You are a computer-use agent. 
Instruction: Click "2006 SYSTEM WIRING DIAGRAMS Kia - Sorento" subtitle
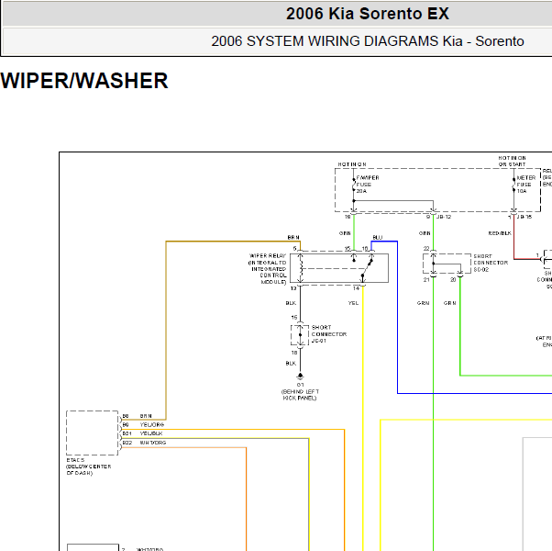368,41
